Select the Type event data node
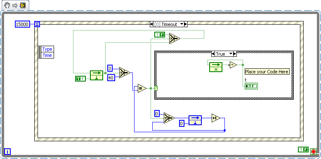Screen dimensions: 321x159 [x=47, y=49]
